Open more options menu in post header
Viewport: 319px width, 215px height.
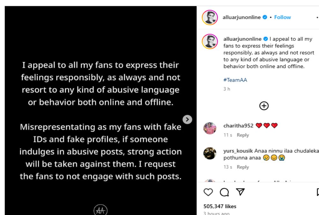point(317,18)
